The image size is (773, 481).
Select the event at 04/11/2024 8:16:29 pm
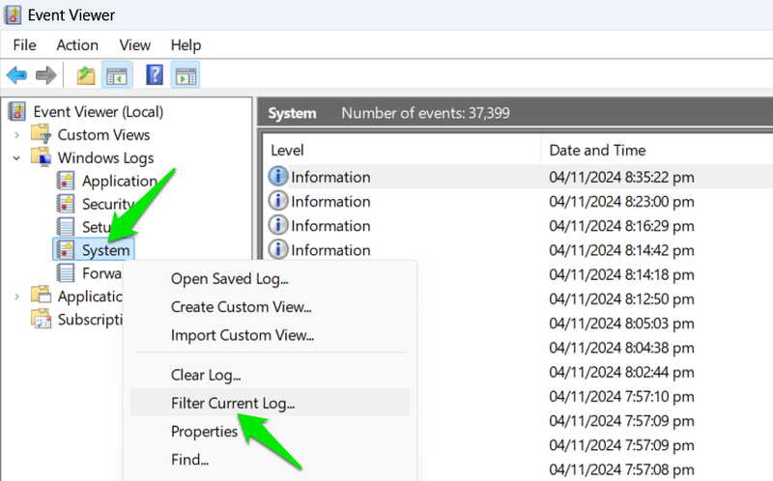click(518, 225)
